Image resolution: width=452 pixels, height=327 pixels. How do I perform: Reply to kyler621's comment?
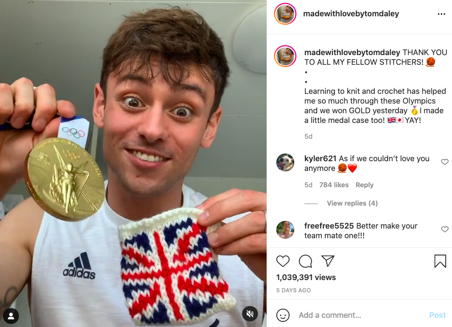point(364,185)
